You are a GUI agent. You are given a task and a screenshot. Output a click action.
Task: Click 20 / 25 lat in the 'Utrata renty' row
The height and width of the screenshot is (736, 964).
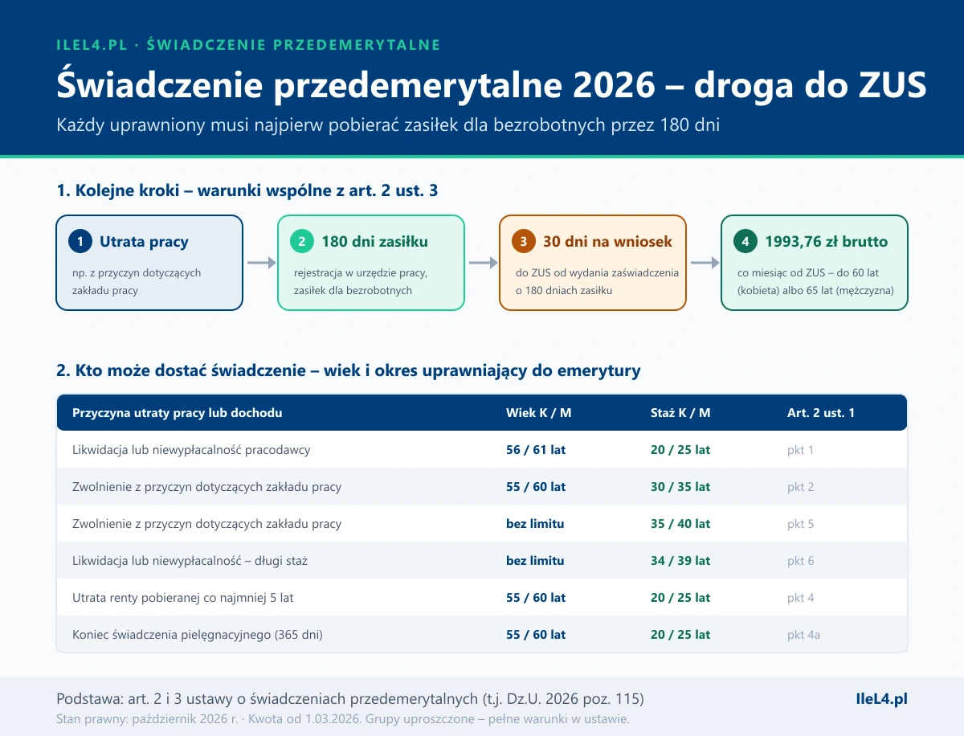coord(680,598)
